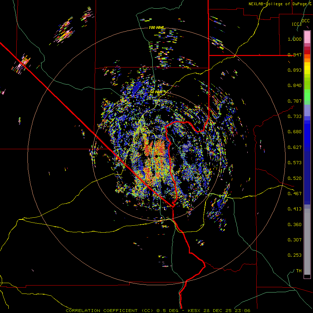The image size is (313, 313).
Task: Select the 0.360 legend value
Action: tap(295, 225)
